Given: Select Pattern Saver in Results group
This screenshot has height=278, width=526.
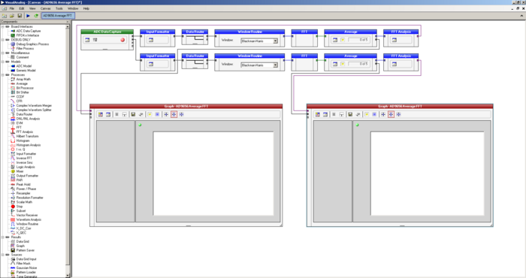Looking at the screenshot, I should coord(25,250).
